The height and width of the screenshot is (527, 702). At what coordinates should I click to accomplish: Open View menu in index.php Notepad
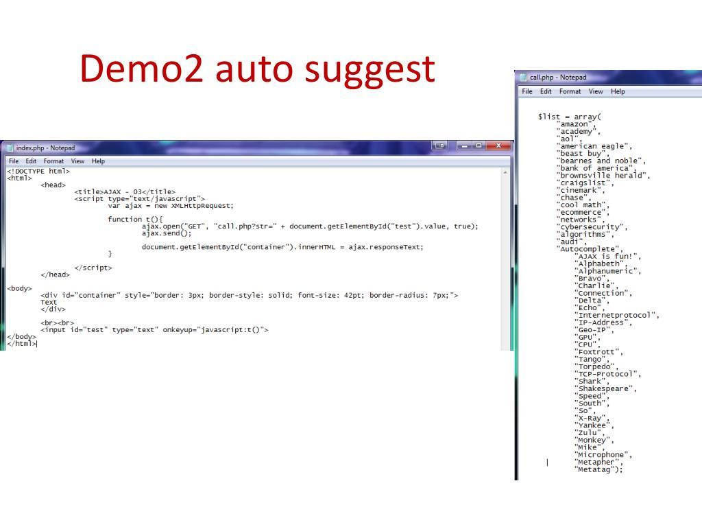[x=77, y=161]
